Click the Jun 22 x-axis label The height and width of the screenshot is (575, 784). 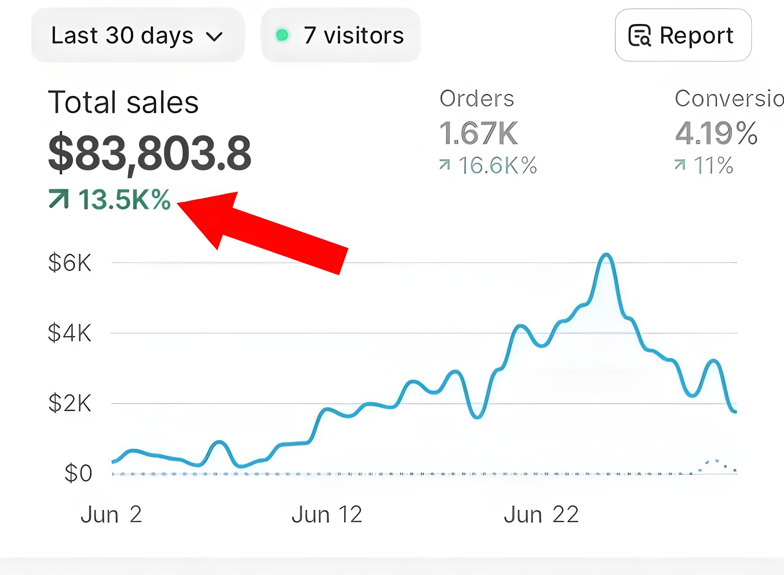pos(541,515)
